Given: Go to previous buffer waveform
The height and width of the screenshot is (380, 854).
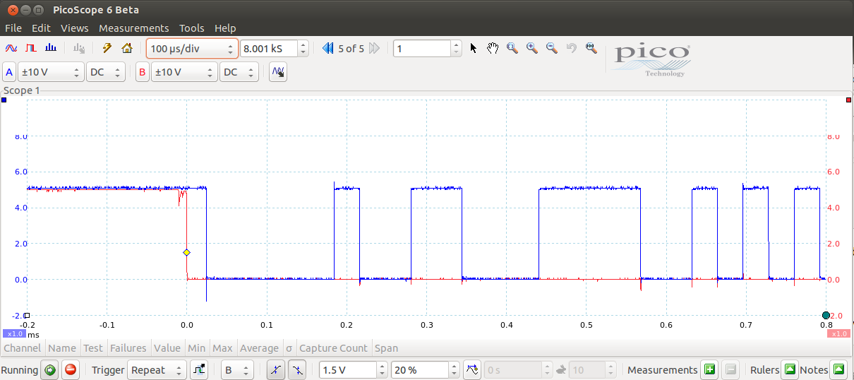Looking at the screenshot, I should [x=328, y=48].
